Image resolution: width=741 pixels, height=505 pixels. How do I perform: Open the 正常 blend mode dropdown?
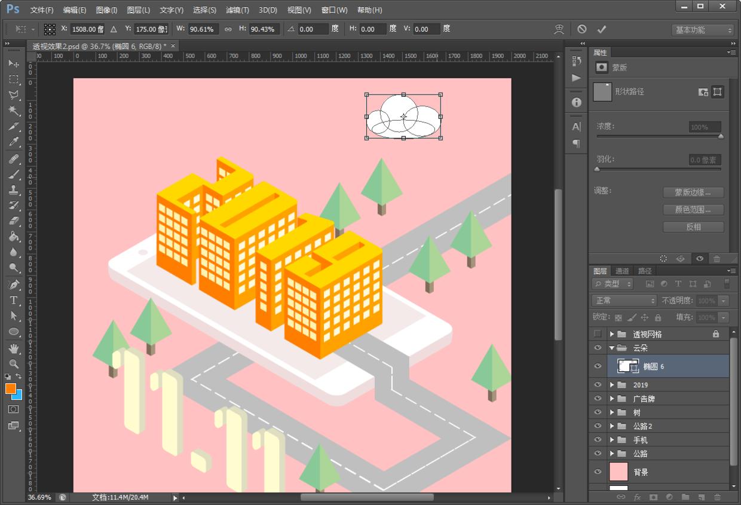[624, 301]
